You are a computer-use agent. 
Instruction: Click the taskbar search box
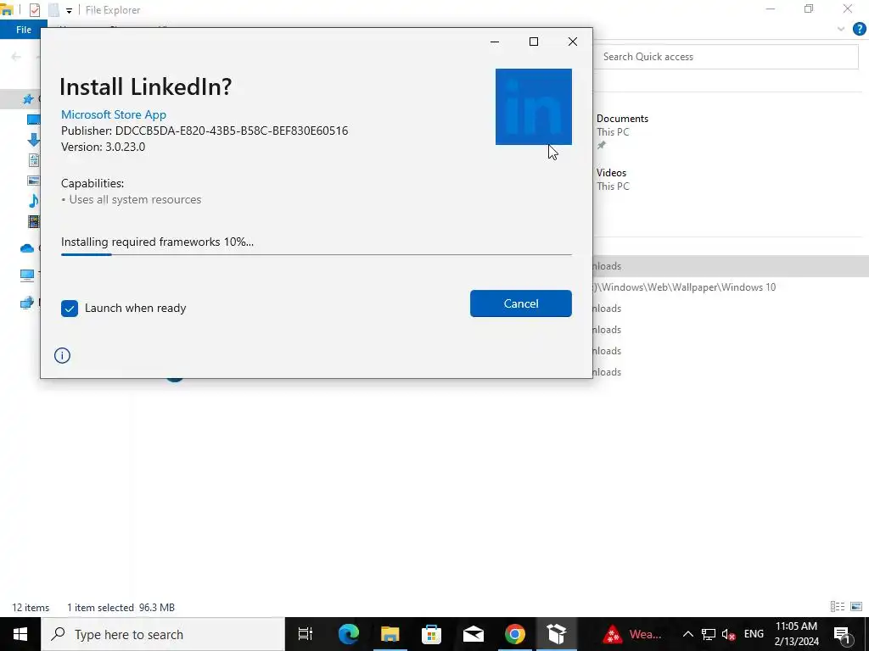tap(163, 634)
